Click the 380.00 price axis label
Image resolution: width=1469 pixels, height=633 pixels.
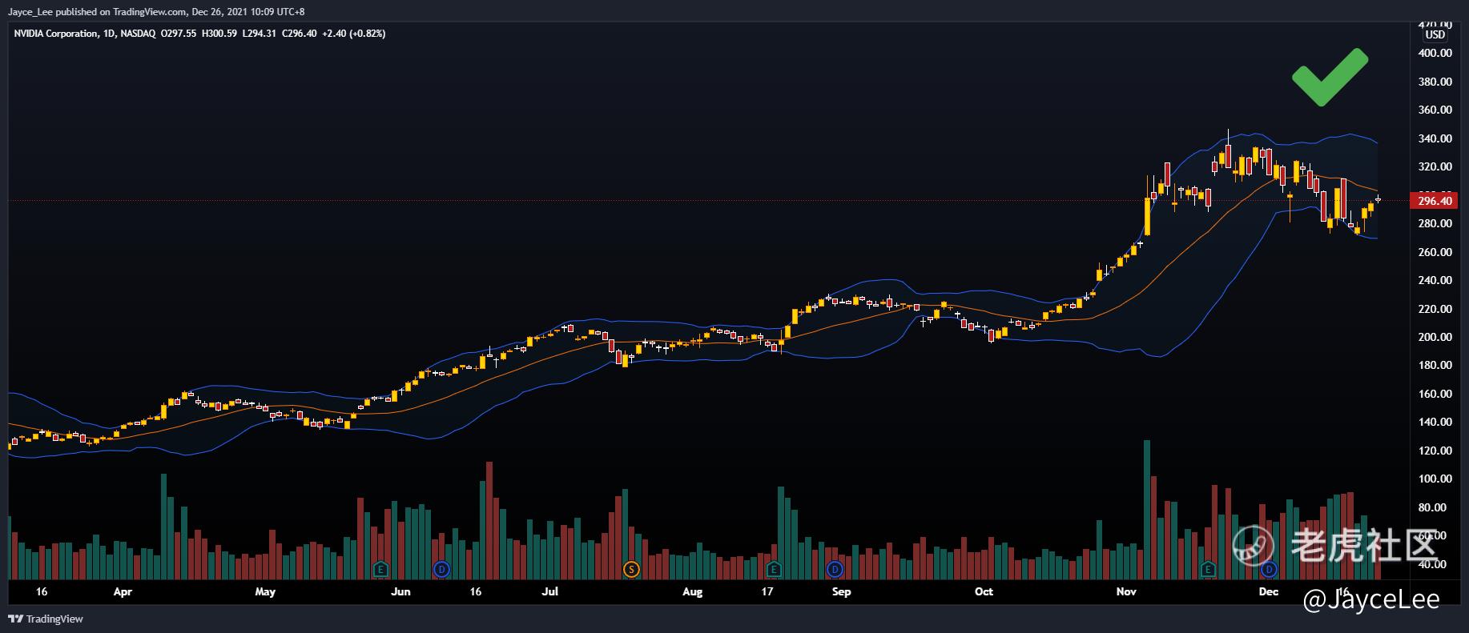tap(1435, 82)
